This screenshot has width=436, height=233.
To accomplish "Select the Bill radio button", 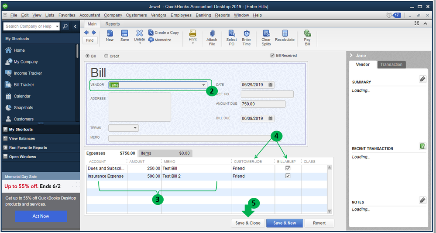I will point(88,56).
